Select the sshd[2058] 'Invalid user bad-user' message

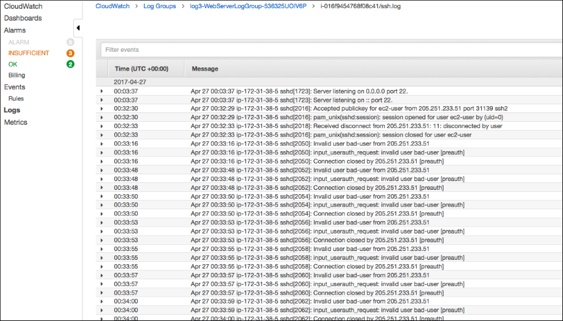[x=310, y=249]
